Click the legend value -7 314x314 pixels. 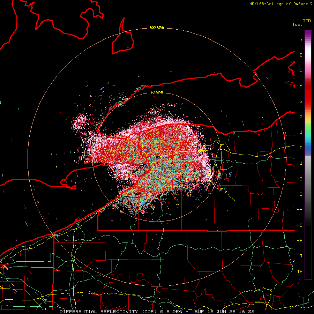point(300,256)
